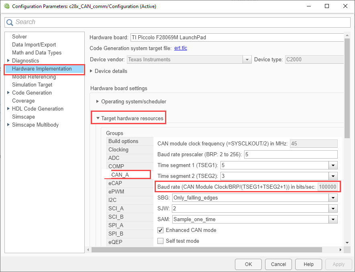
Task: Expand the Code Generation tree node
Action: [x=8, y=93]
